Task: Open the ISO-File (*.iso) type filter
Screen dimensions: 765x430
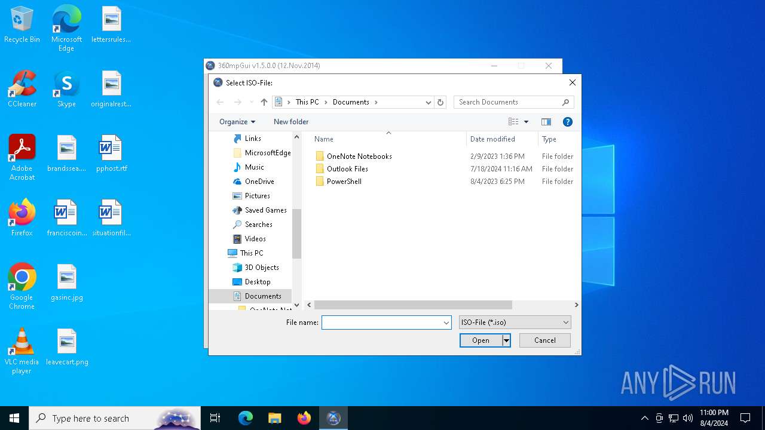Action: pos(515,322)
